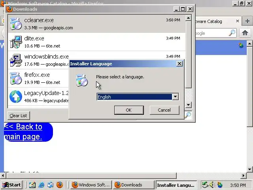Viewport: 253px width, 190px height.
Task: Restore down the Firefox main window
Action: pyautogui.click(x=242, y=4)
